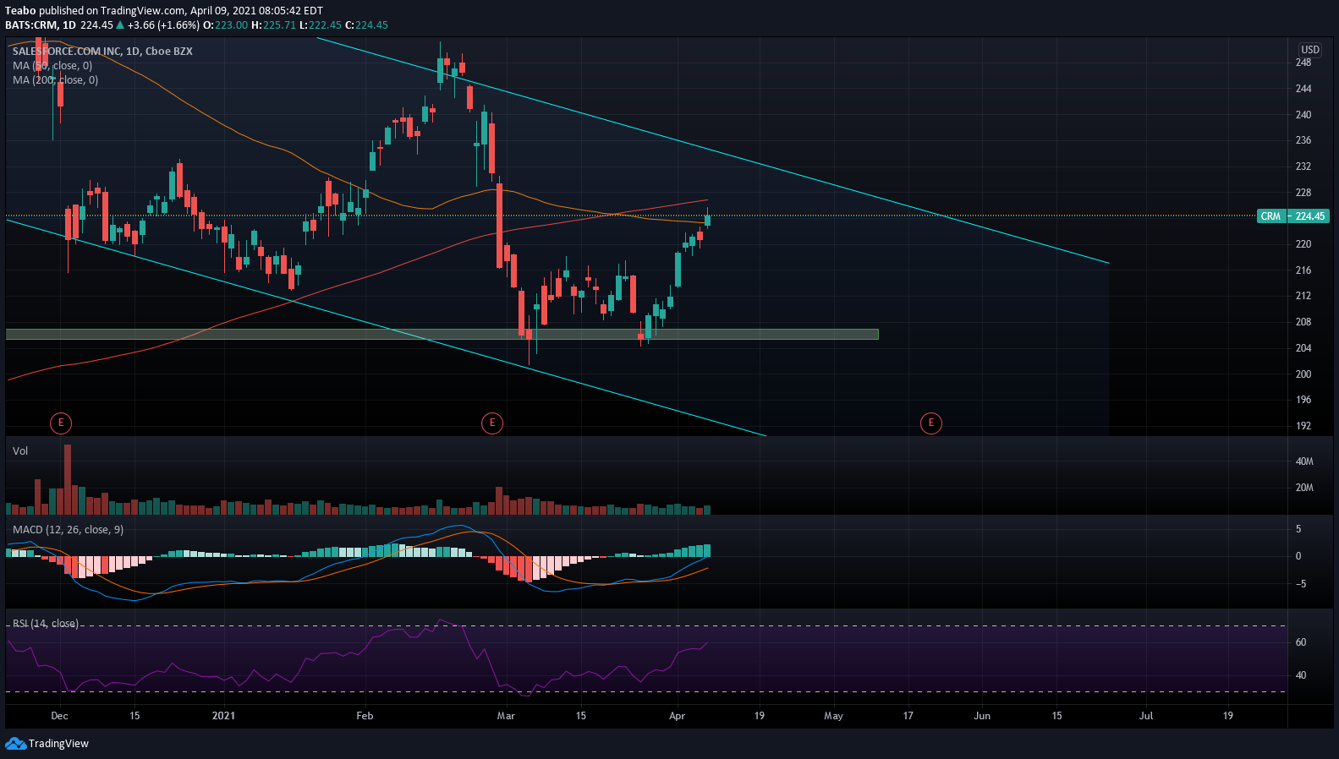Screen dimensions: 1339x759
Task: Click the 2021 date axis label
Action: click(x=223, y=716)
